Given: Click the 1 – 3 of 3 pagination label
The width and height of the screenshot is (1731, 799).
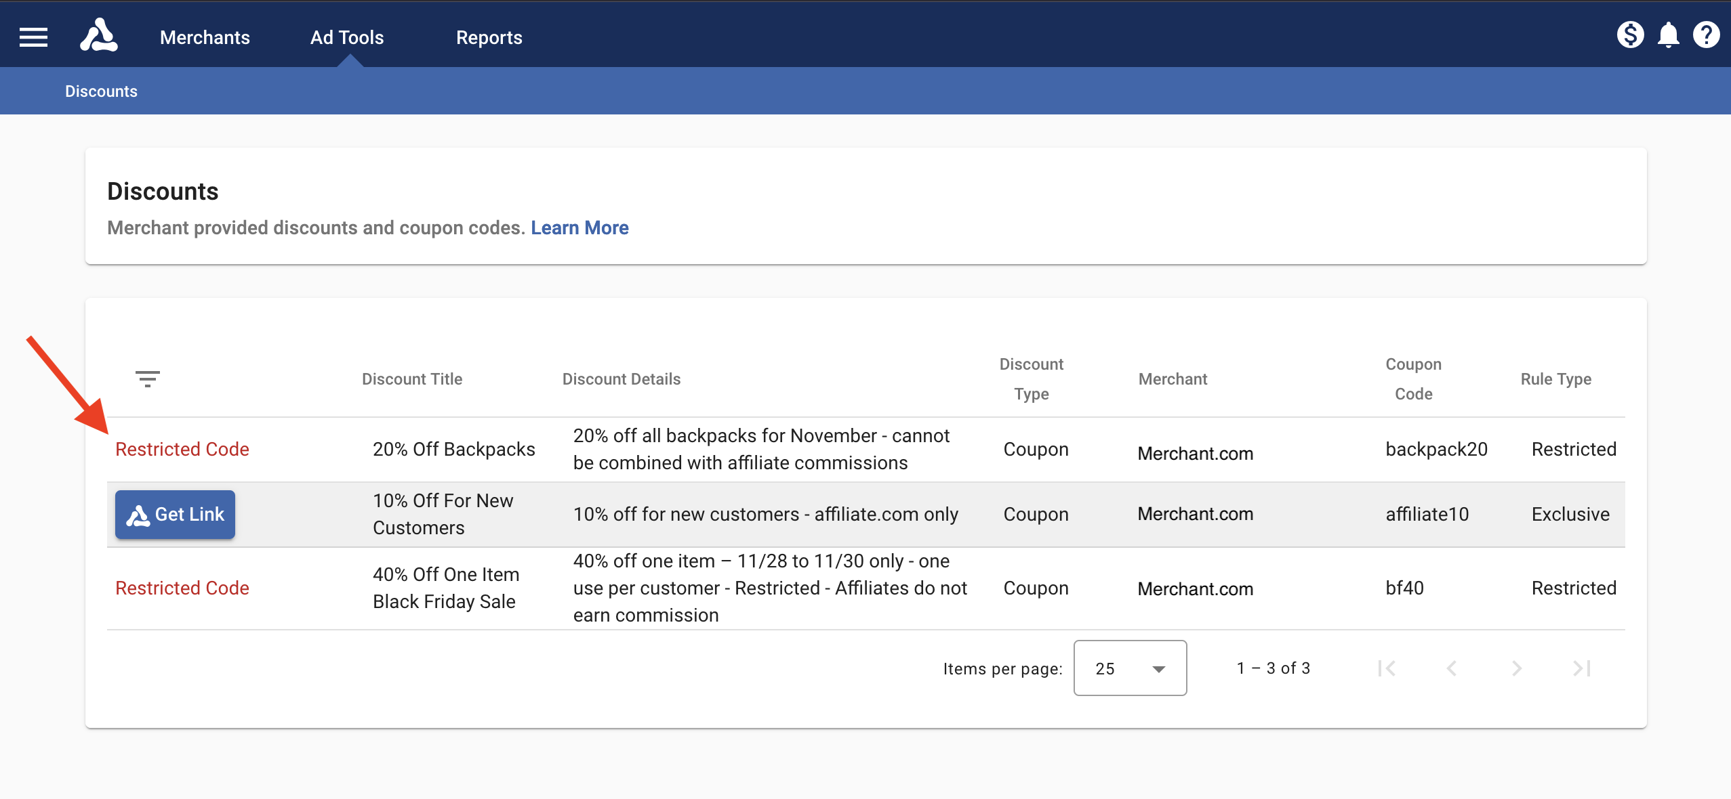Looking at the screenshot, I should (x=1274, y=668).
